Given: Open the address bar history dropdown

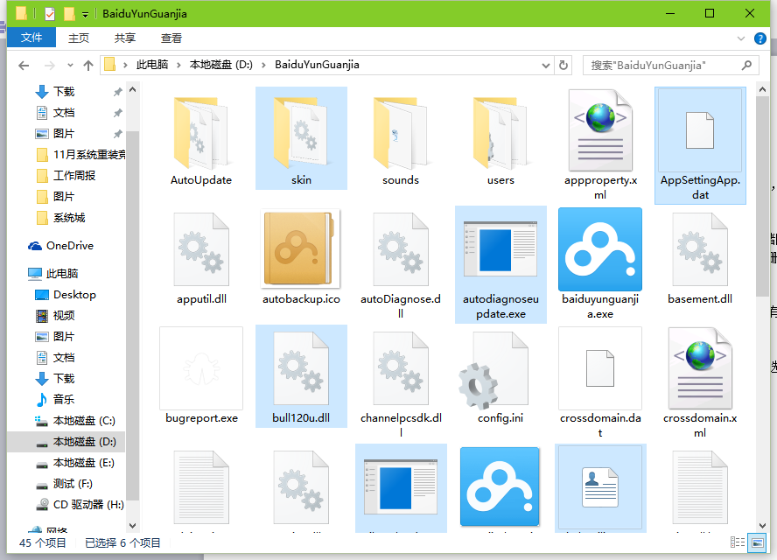Looking at the screenshot, I should (x=546, y=65).
